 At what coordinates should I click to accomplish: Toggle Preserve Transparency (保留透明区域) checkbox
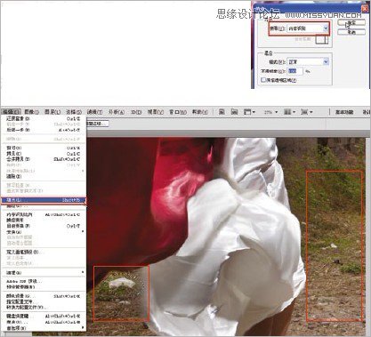click(x=262, y=80)
